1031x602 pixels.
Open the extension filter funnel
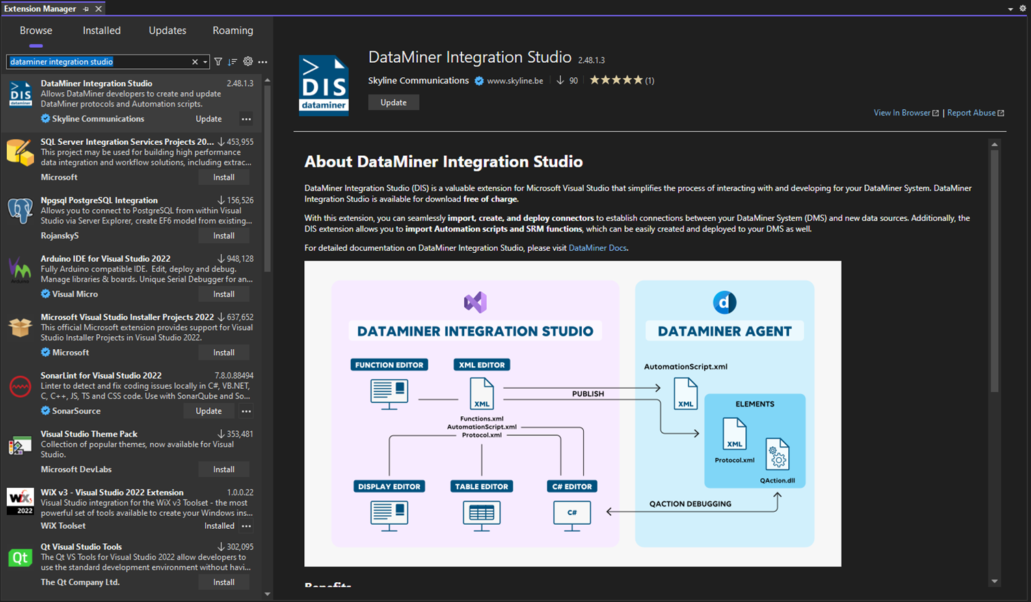click(218, 62)
